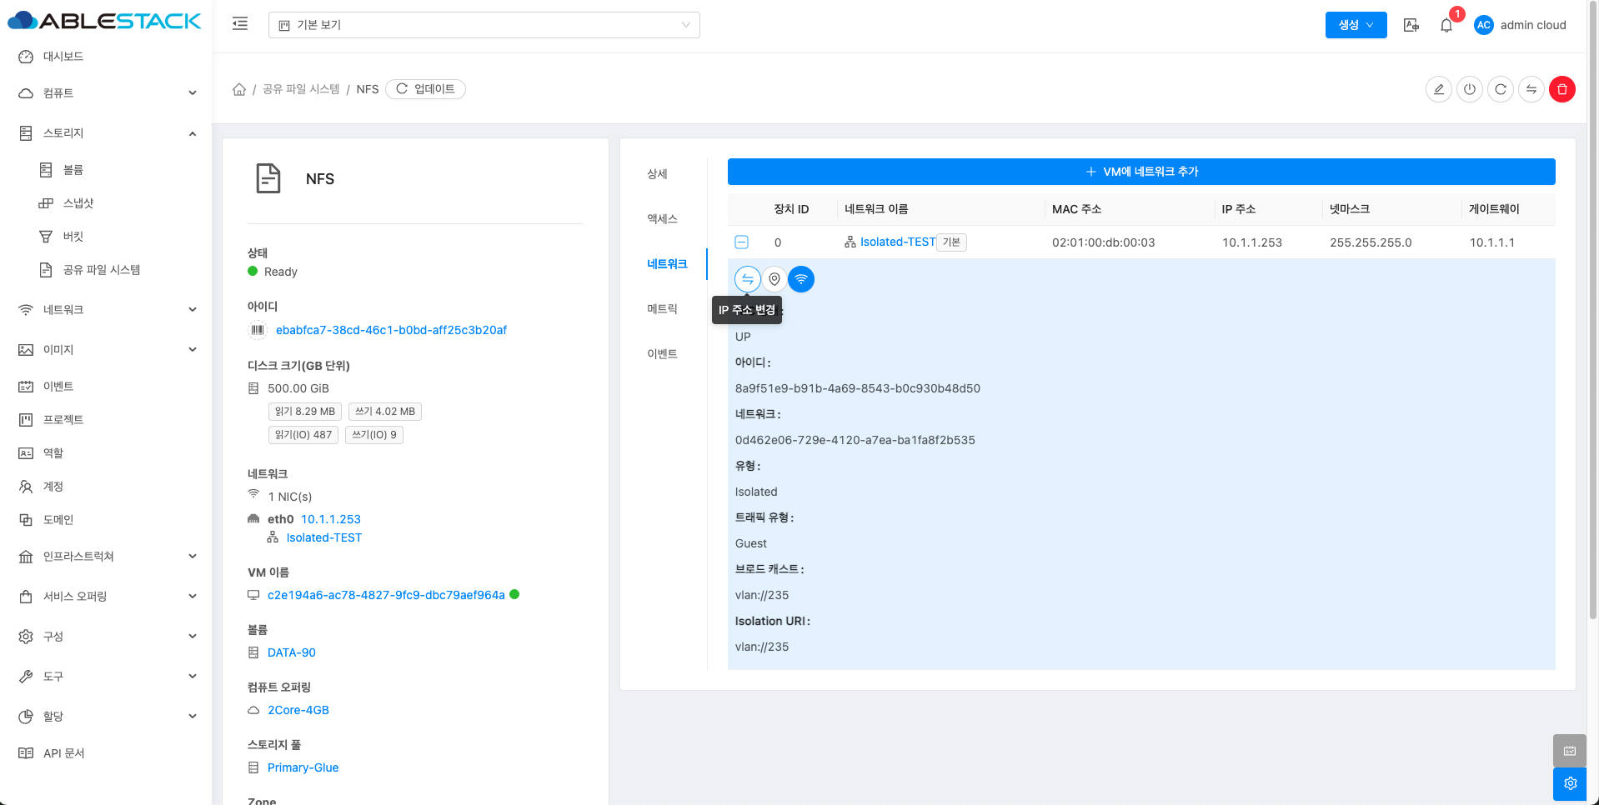The width and height of the screenshot is (1599, 805).
Task: Switch to the 액세스 tab
Action: coord(662,219)
